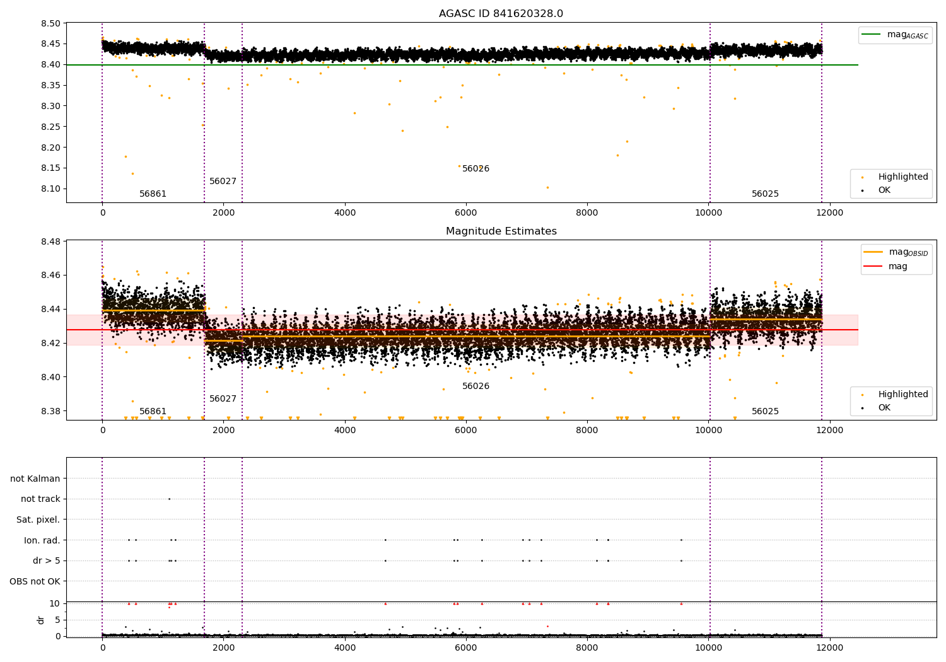Click the 8.15 y-axis tick label
The height and width of the screenshot is (662, 946).
pyautogui.click(x=50, y=168)
